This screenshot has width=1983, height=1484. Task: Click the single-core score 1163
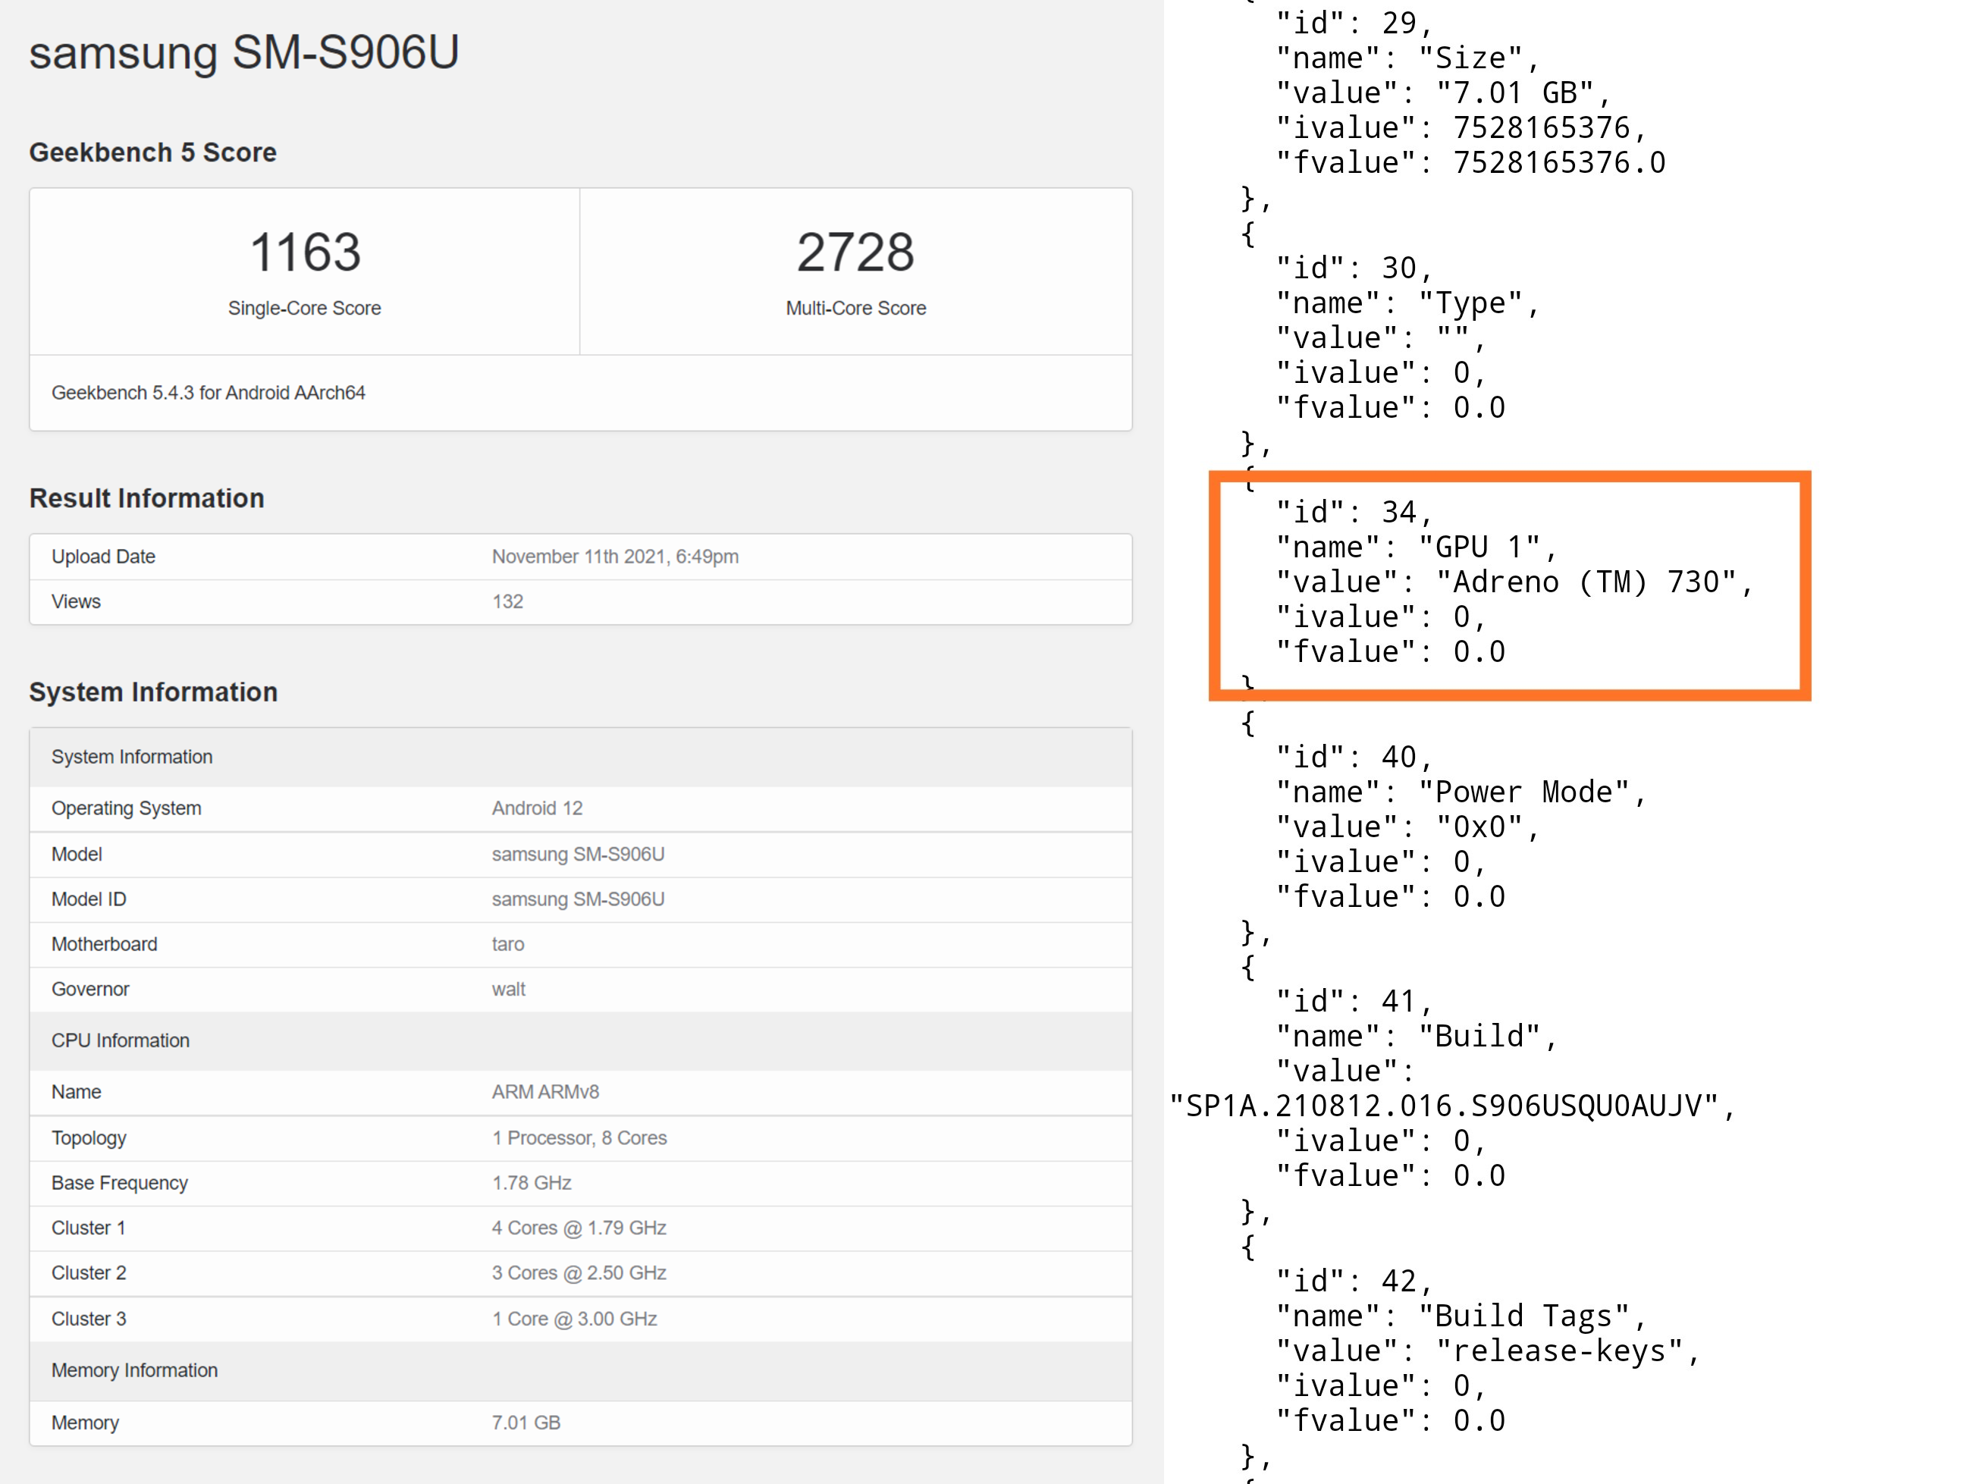(305, 252)
